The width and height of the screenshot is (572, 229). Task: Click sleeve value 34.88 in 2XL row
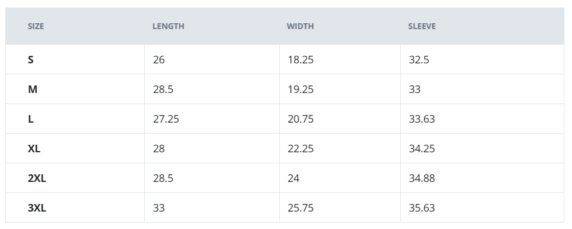click(422, 178)
